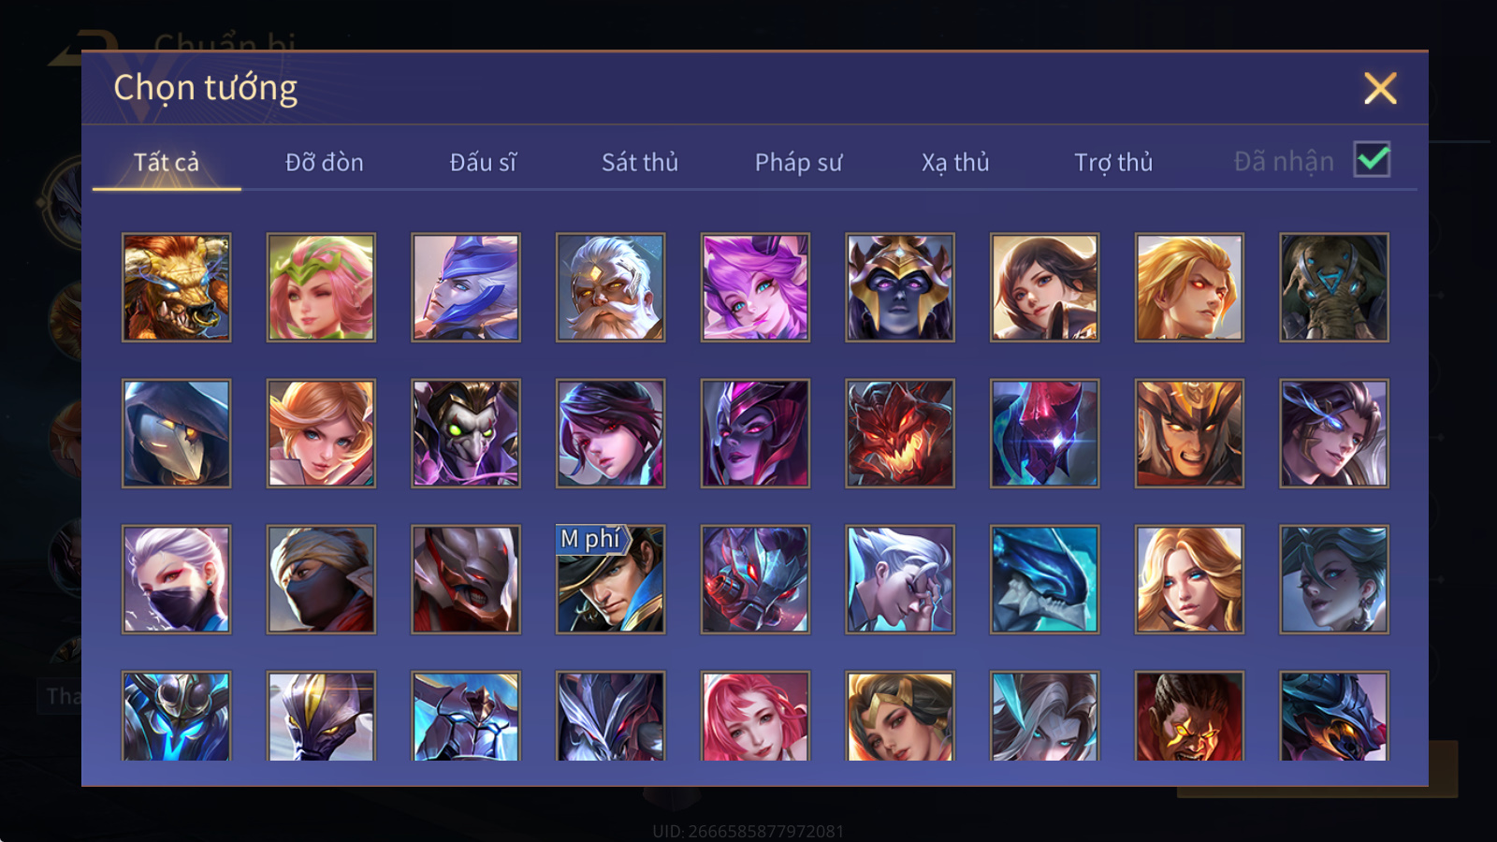Viewport: 1497px width, 842px height.
Task: Switch to the 'Trợ thủ' tab
Action: pos(1113,163)
